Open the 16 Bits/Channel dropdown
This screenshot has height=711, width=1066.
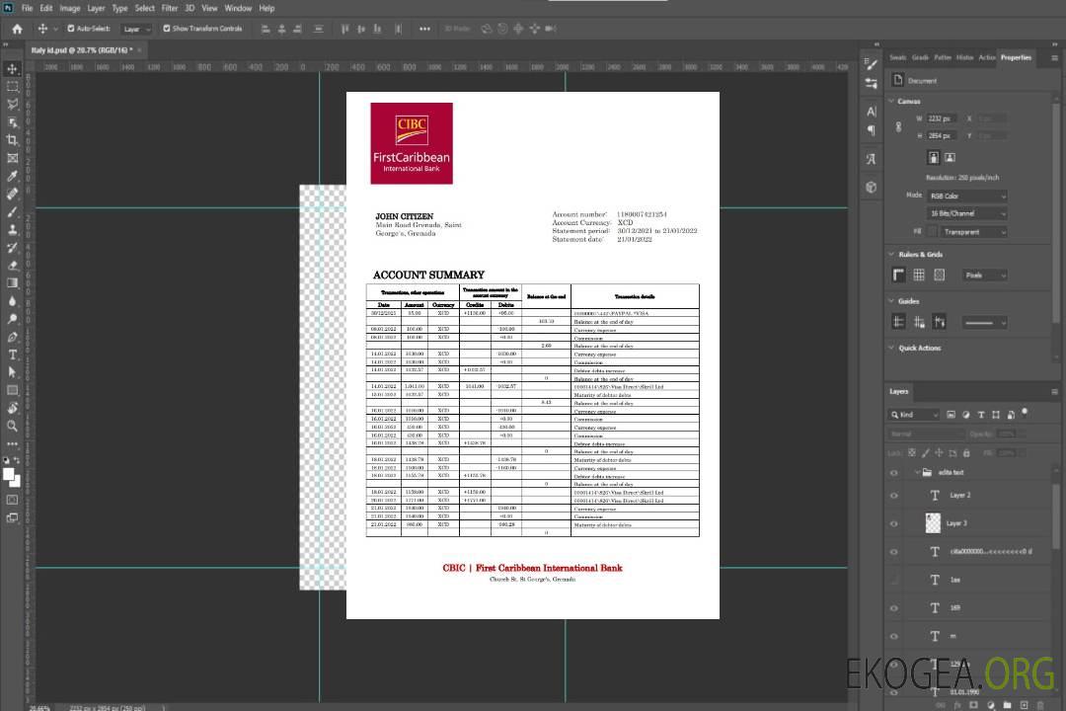(x=967, y=213)
